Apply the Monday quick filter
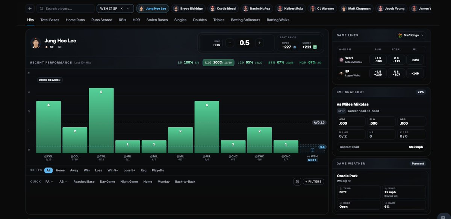 (163, 181)
